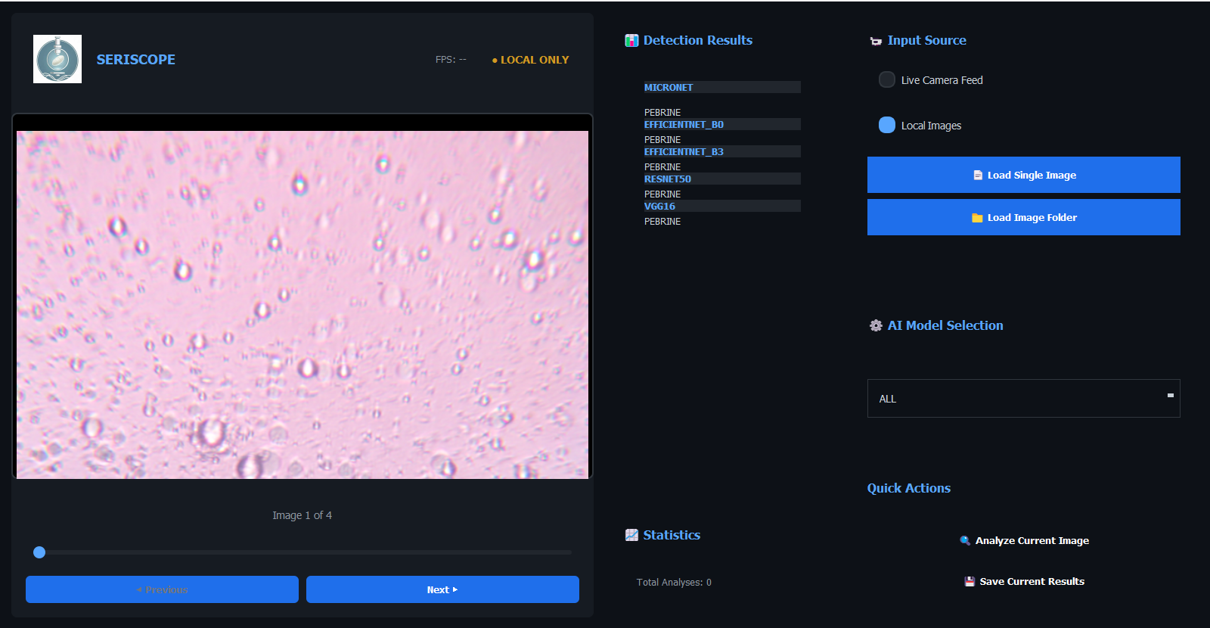Screen dimensions: 1210x628
Task: Click the SERISCOPE title text
Action: (136, 59)
